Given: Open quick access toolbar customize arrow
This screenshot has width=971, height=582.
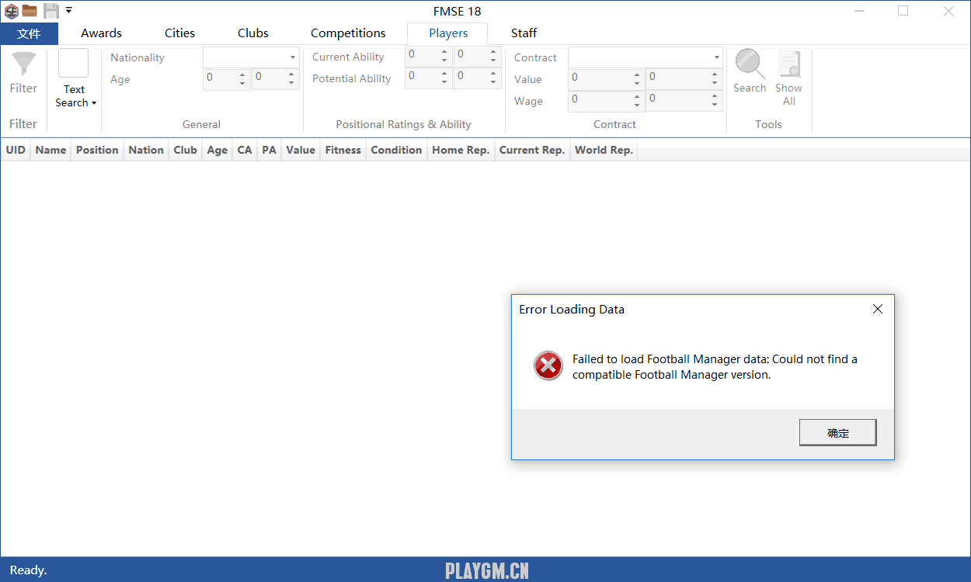Looking at the screenshot, I should tap(69, 10).
